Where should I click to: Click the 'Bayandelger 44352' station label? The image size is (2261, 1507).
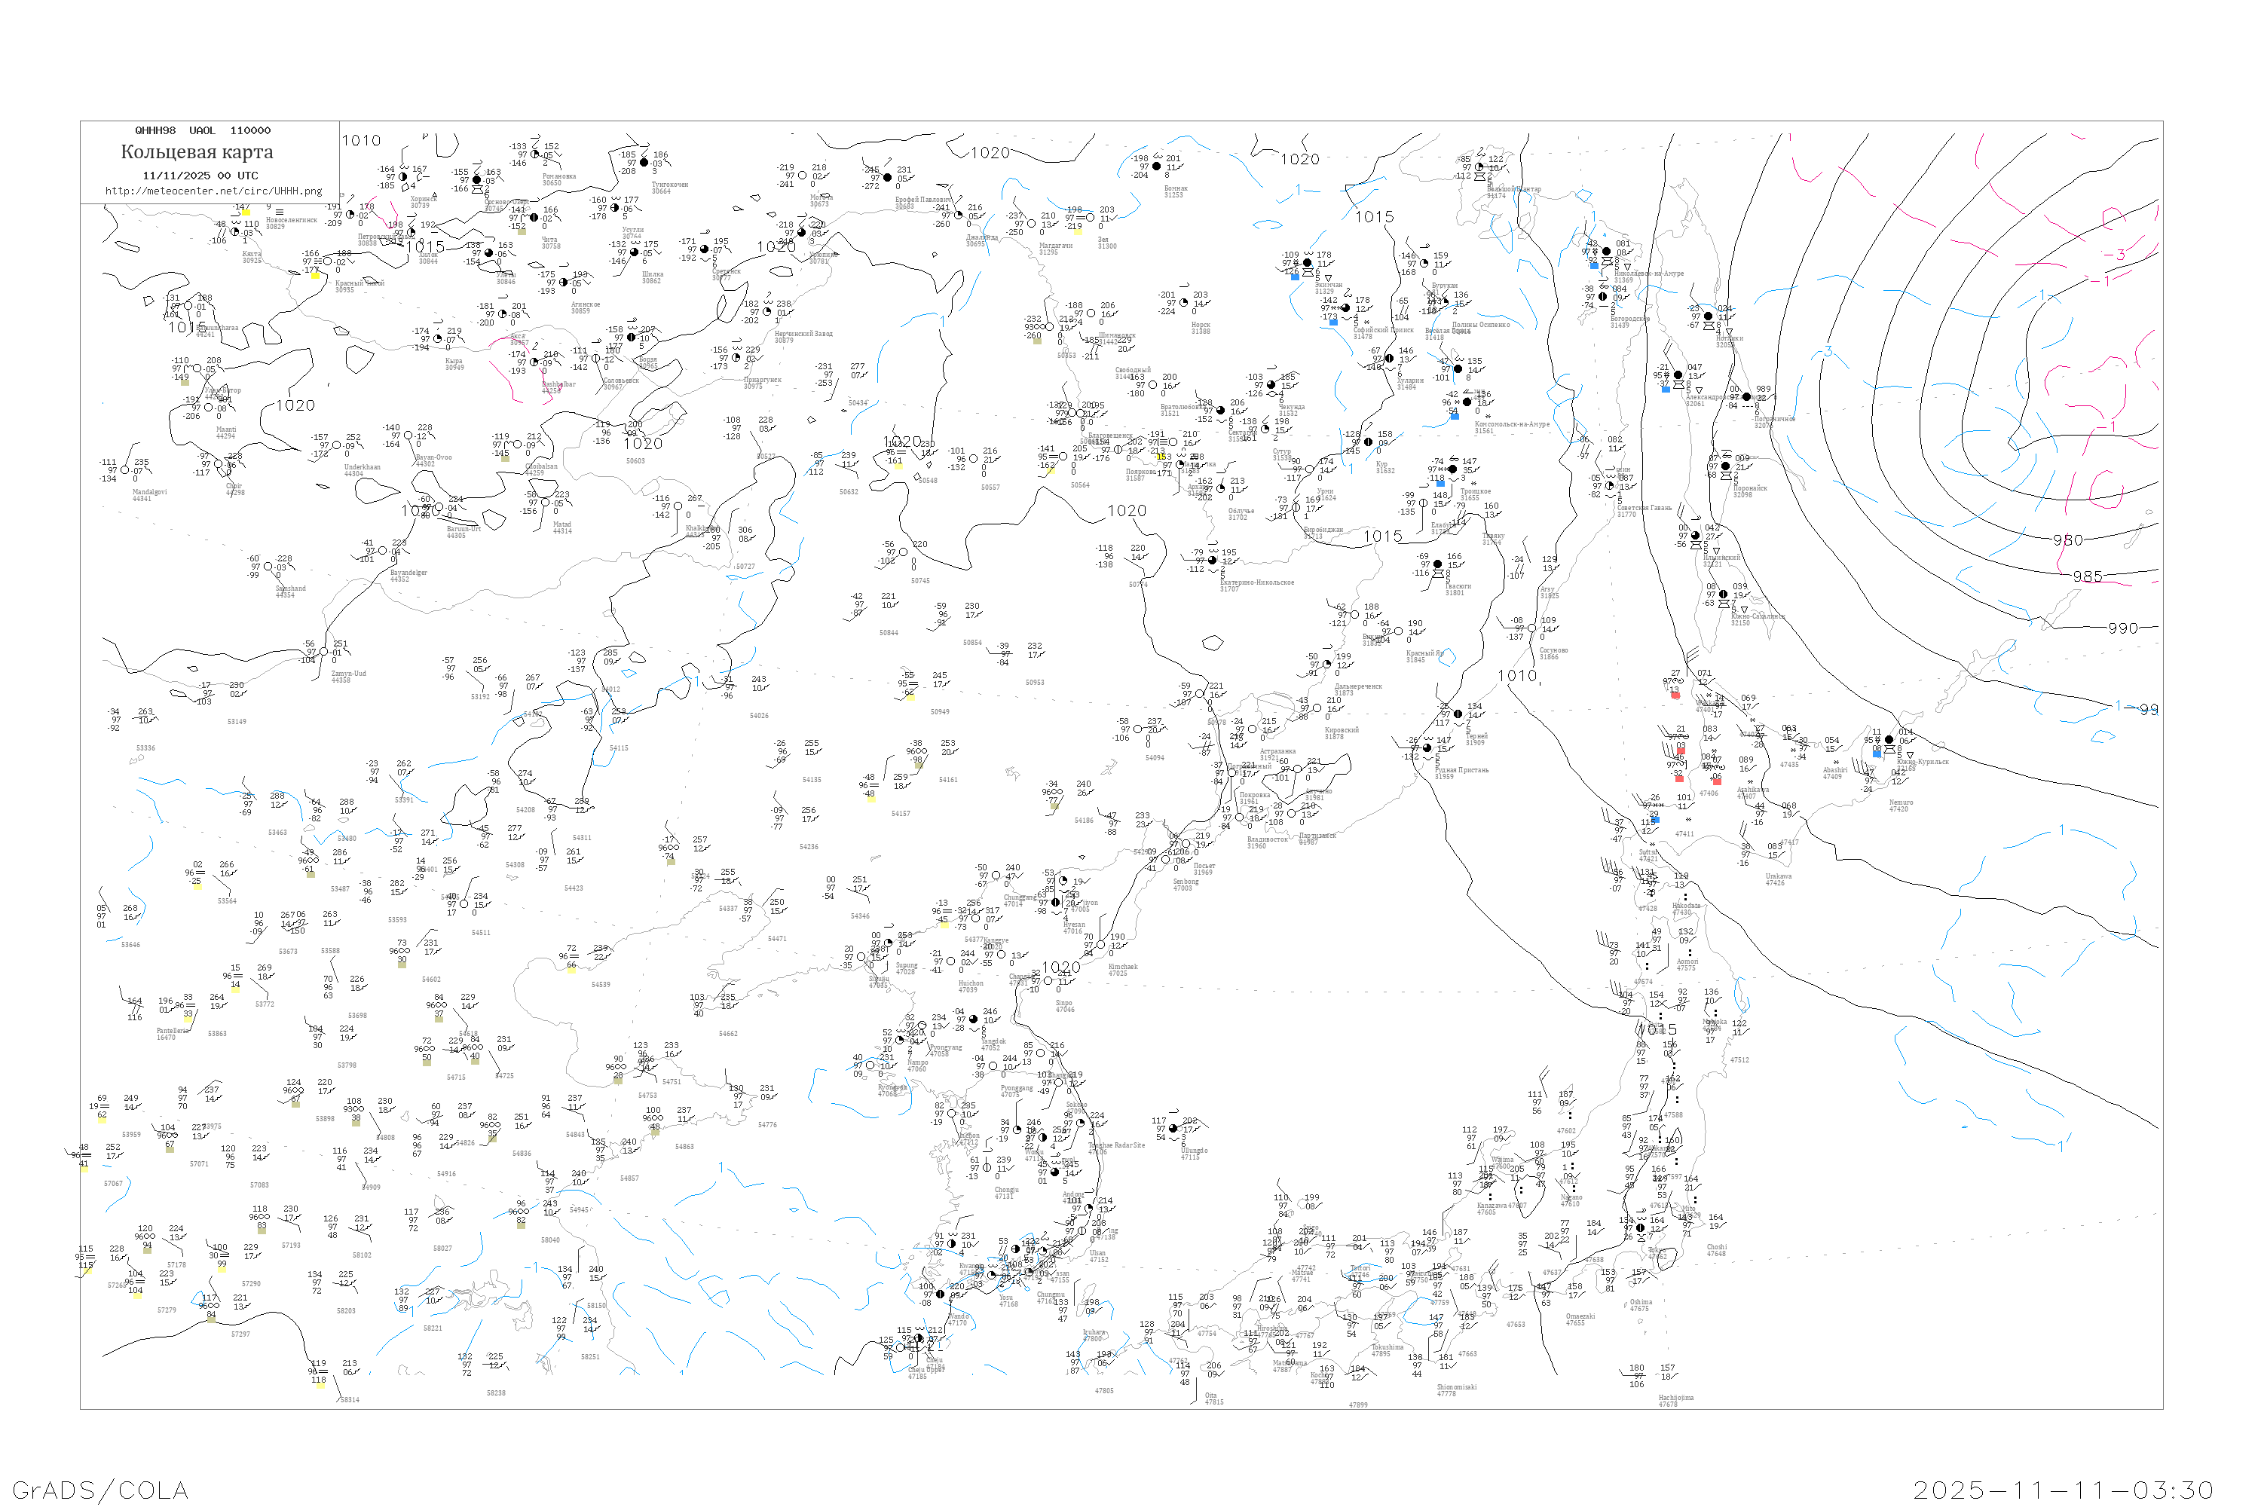408,576
